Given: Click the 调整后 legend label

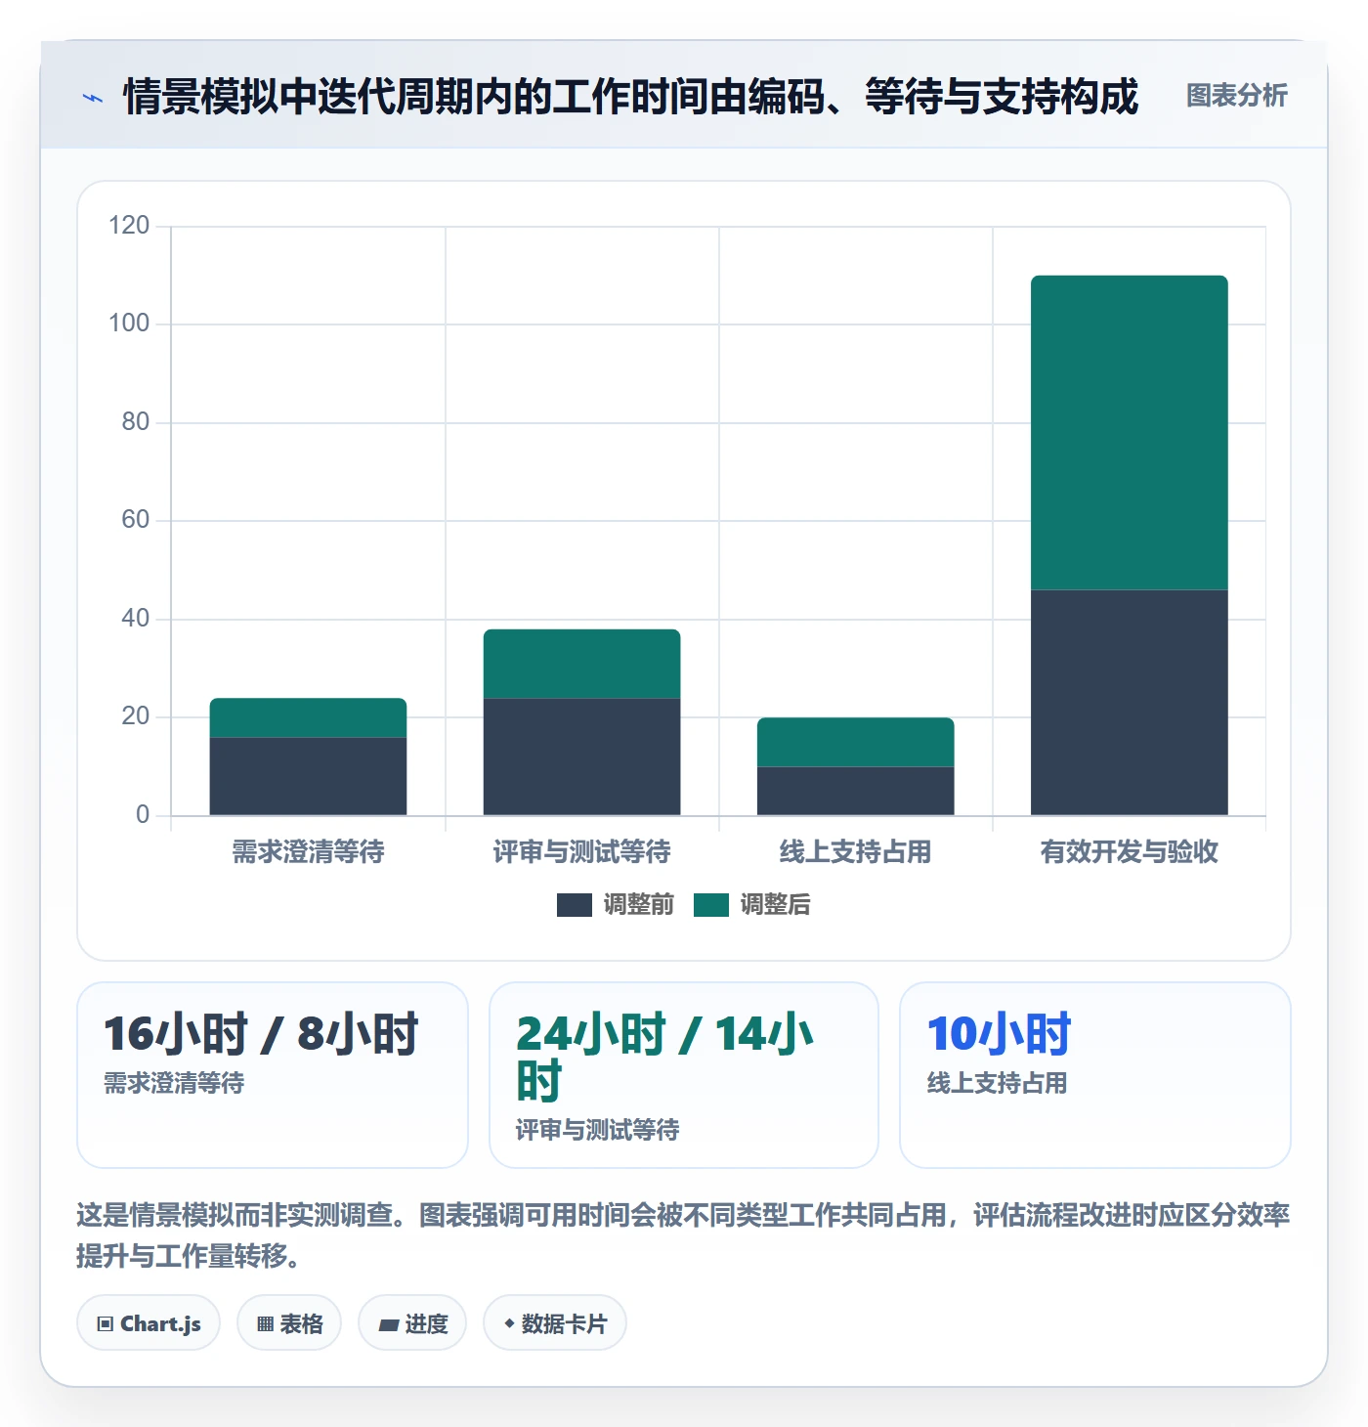Looking at the screenshot, I should pyautogui.click(x=776, y=905).
